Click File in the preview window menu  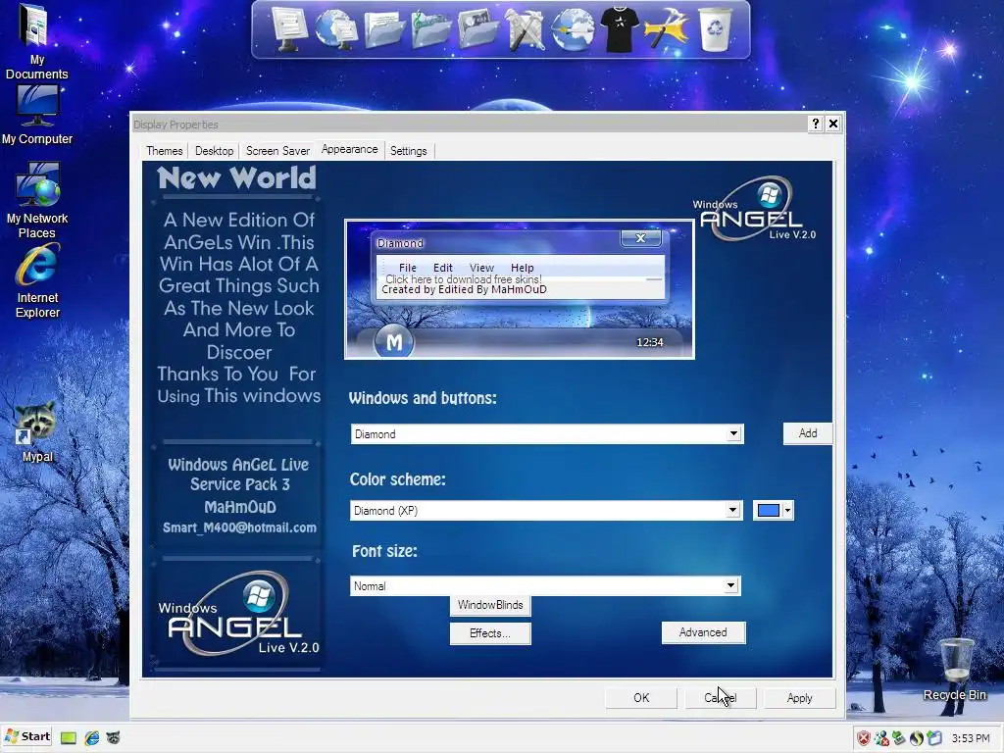(407, 268)
